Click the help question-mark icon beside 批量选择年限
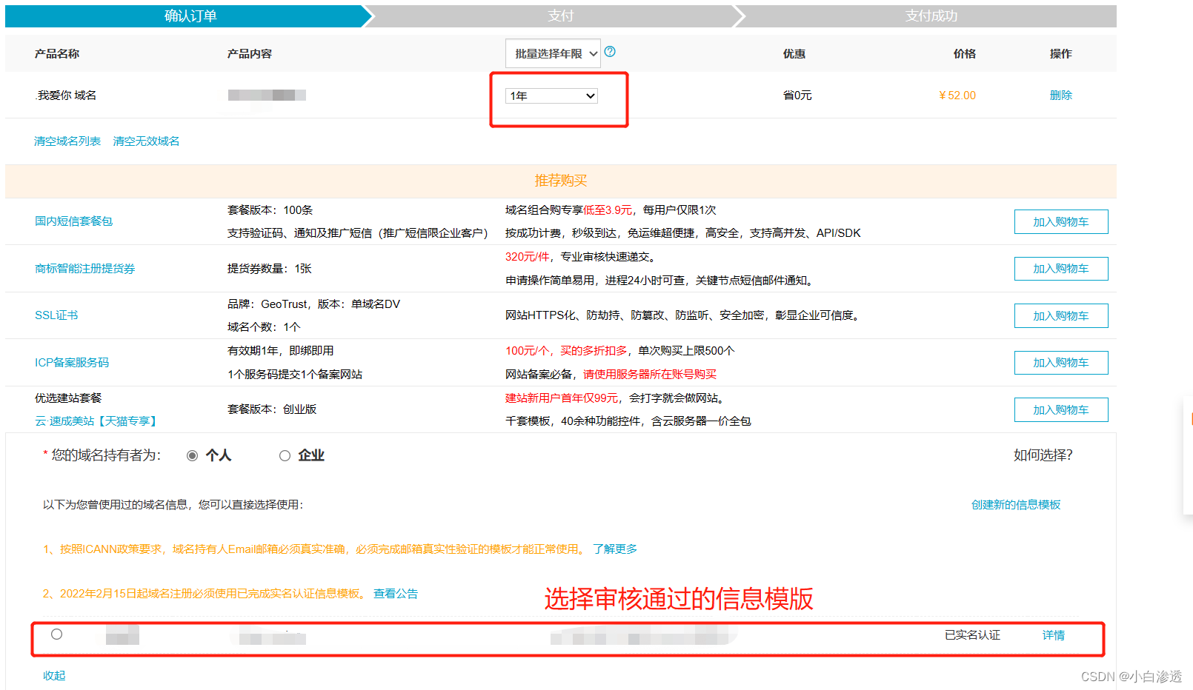 click(x=610, y=52)
